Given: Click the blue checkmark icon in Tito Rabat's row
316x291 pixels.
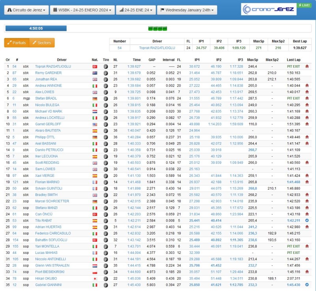Looking at the screenshot, I should [307, 220].
